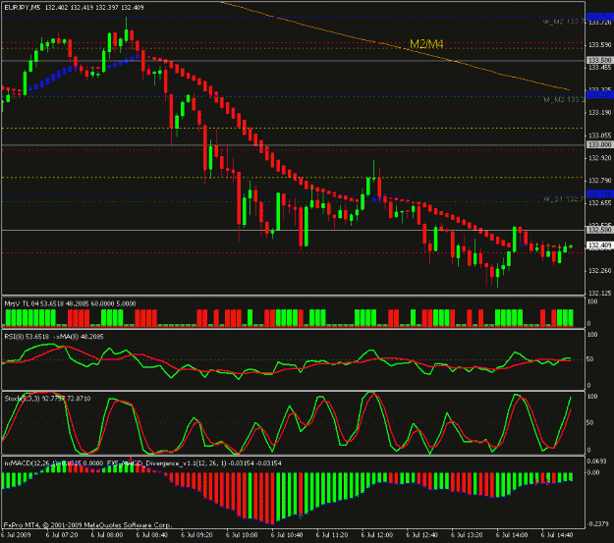Viewport: 614px width, 543px height.
Task: Click the 6 Jul 14:00 time label
Action: tap(512, 535)
